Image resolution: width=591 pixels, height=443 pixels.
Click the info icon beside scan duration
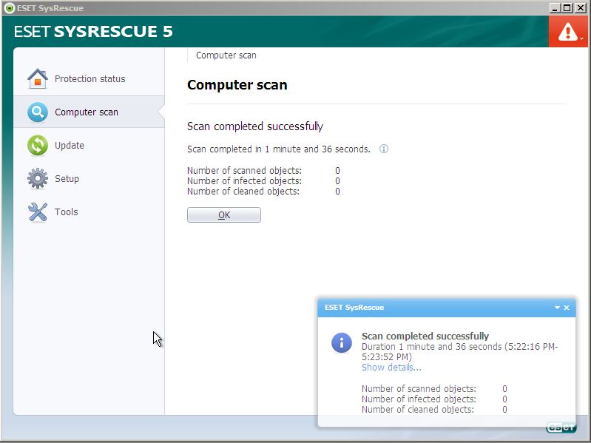click(x=384, y=149)
